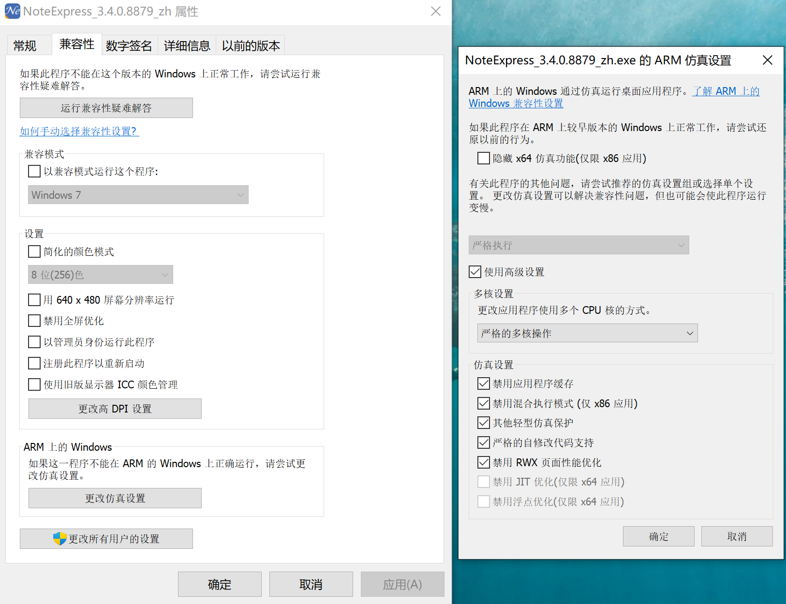Viewport: 786px width, 604px height.
Task: Tick 使用旧版显示器 ICC 颜色管理
Action: tap(34, 384)
